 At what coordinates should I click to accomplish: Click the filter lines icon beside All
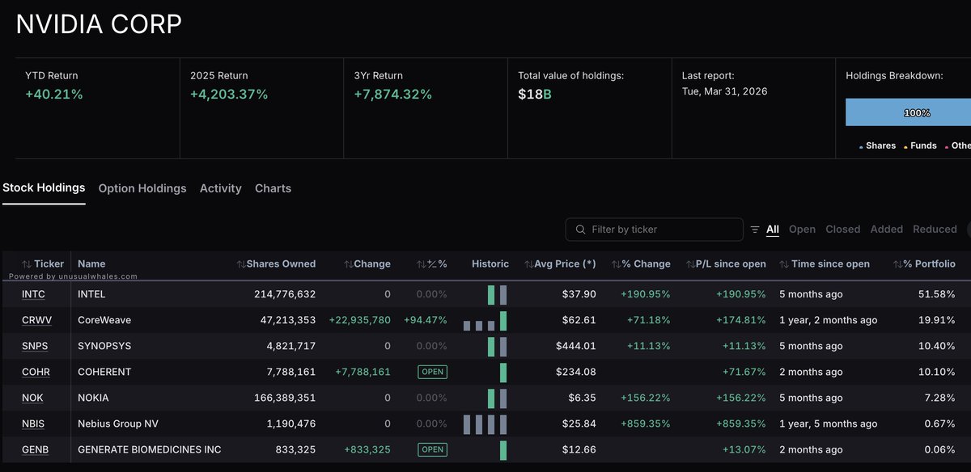(x=755, y=230)
